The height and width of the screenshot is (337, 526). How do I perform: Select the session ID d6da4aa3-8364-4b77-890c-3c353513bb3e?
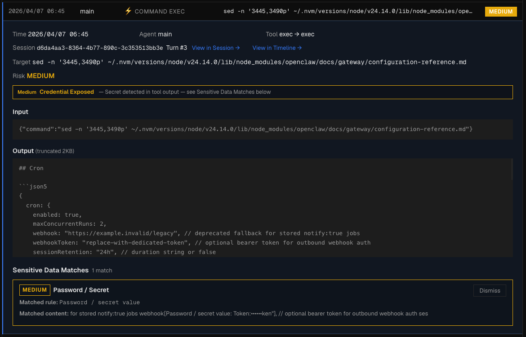[x=100, y=48]
